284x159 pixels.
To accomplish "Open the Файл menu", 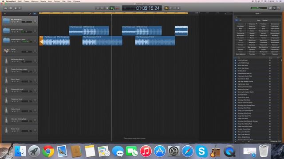I will [20, 1].
